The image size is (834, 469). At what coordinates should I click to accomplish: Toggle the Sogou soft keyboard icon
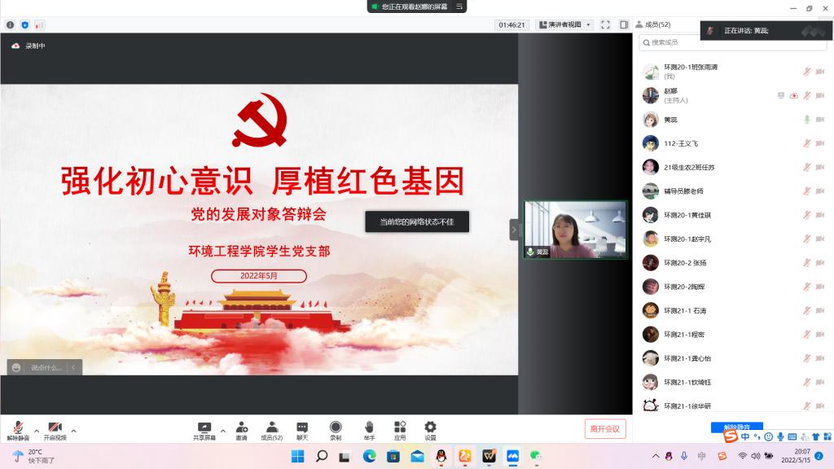click(792, 436)
